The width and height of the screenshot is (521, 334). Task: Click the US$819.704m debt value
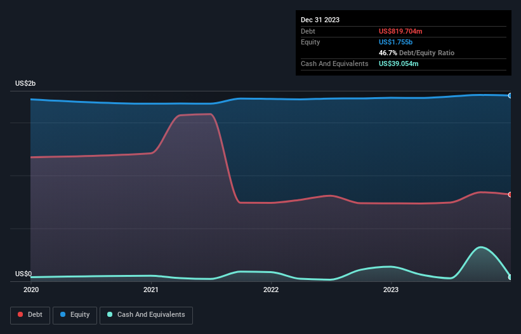[400, 31]
